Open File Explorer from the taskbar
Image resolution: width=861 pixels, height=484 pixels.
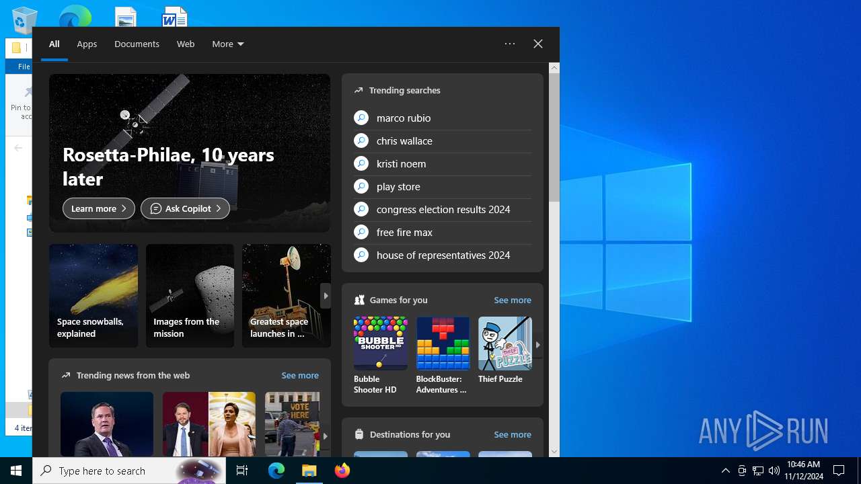coord(309,471)
